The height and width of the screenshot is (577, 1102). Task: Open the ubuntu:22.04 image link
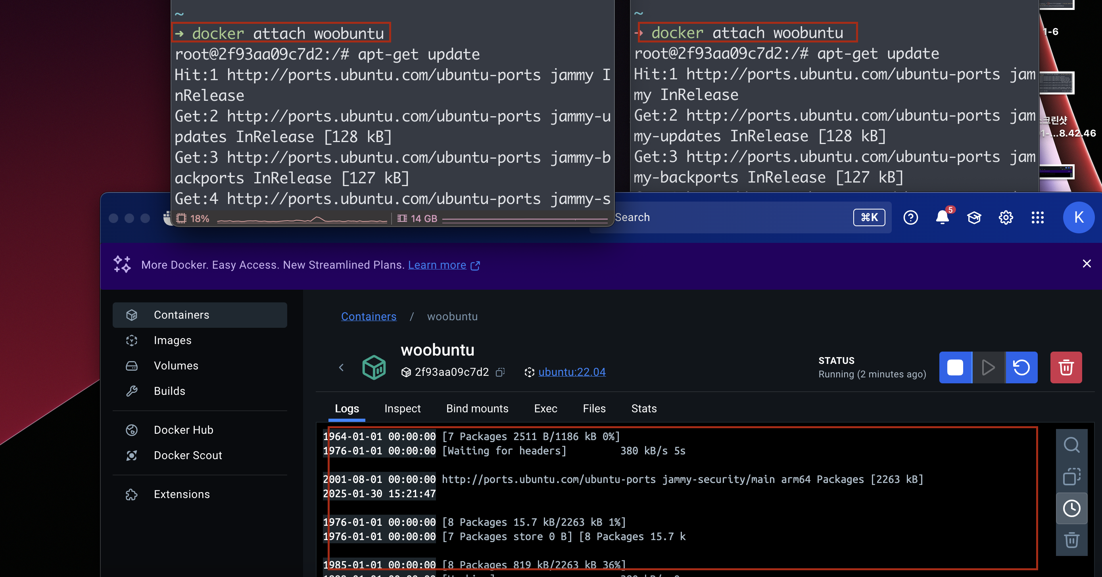[x=572, y=372]
